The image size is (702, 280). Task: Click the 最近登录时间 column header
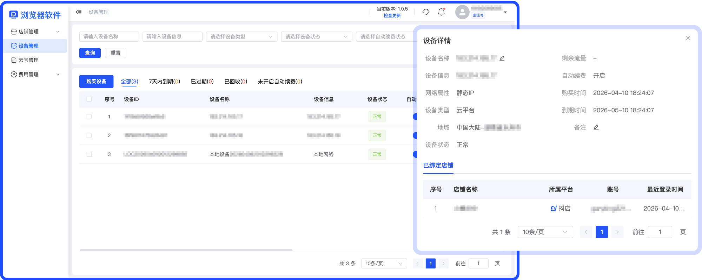665,189
